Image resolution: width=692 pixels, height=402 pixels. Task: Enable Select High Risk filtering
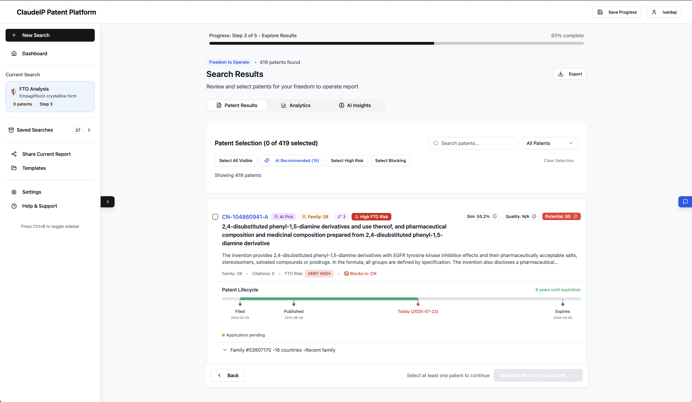(x=347, y=160)
